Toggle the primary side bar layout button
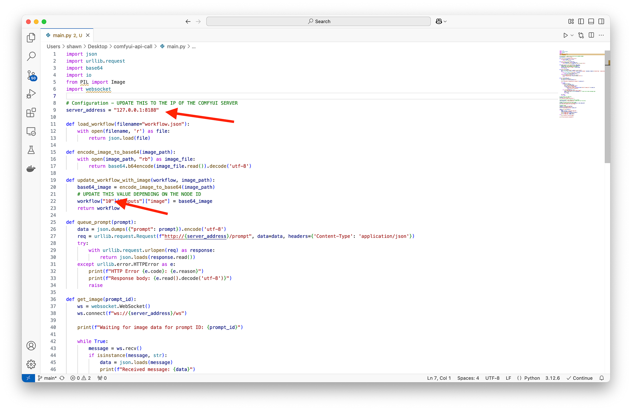The width and height of the screenshot is (632, 411). coord(581,21)
